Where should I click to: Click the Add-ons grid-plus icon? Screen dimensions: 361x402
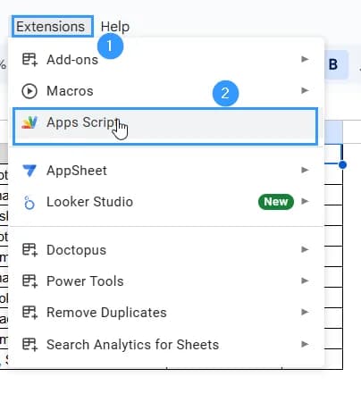coord(29,60)
